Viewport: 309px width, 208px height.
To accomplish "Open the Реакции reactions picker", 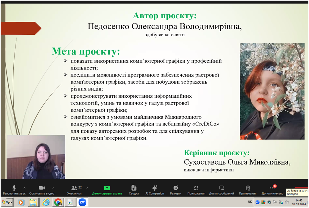I will point(175,190).
